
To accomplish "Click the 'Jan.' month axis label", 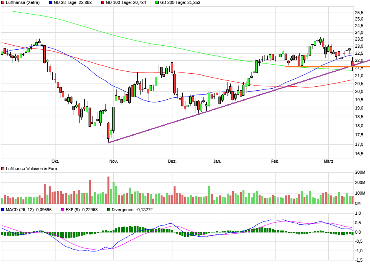I will 217,161.
